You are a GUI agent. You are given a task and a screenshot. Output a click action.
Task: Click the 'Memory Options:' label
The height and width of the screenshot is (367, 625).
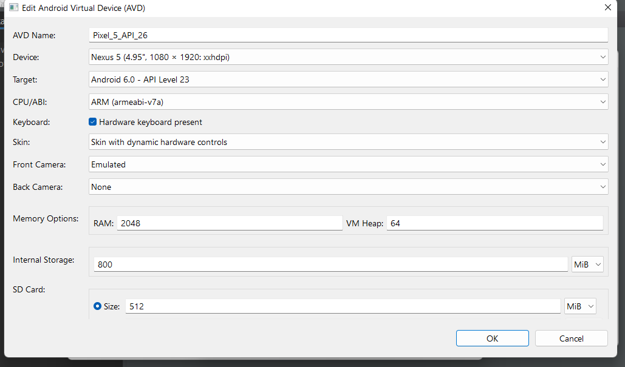pos(46,218)
